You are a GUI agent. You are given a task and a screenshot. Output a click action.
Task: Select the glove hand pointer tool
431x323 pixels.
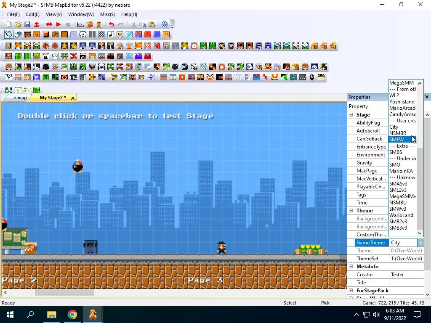(x=9, y=34)
